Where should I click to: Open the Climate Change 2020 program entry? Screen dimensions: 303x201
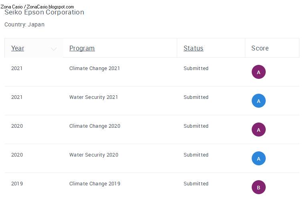point(95,126)
